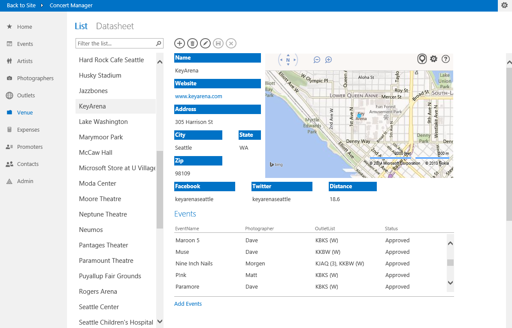Open Artists in the sidebar
Viewport: 512px width, 328px height.
click(x=25, y=61)
